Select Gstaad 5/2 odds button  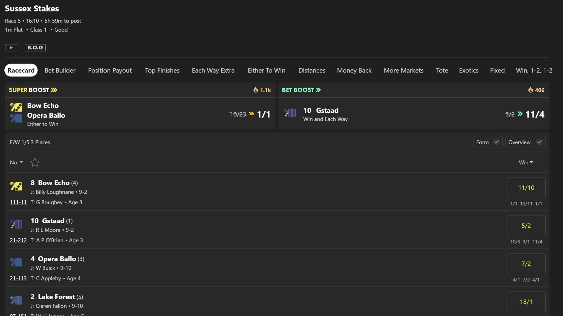[x=526, y=225]
